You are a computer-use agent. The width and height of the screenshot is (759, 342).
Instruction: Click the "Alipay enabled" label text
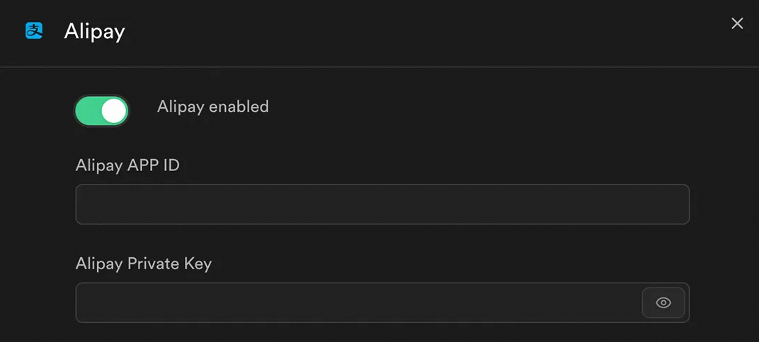point(212,107)
